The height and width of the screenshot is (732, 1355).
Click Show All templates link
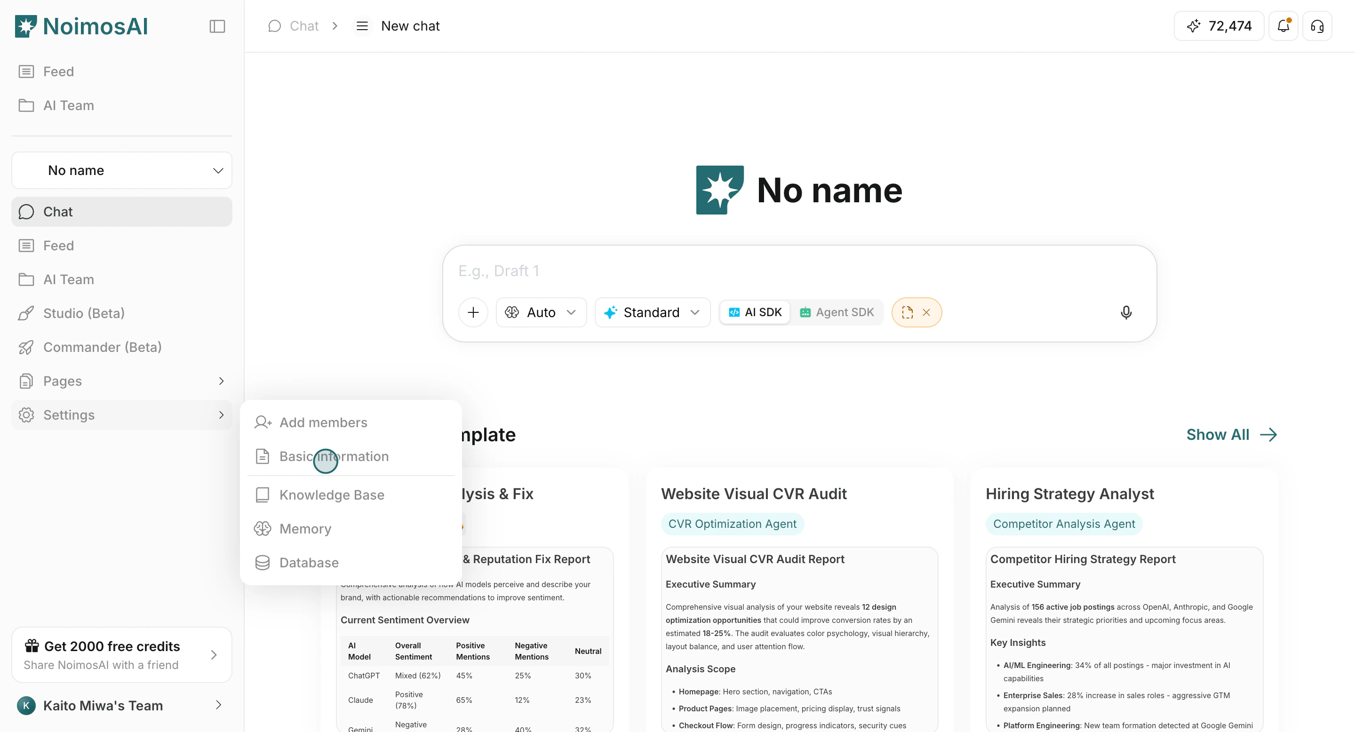coord(1231,434)
